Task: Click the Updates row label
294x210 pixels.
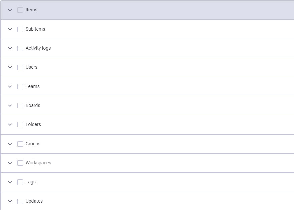Action: tap(34, 201)
